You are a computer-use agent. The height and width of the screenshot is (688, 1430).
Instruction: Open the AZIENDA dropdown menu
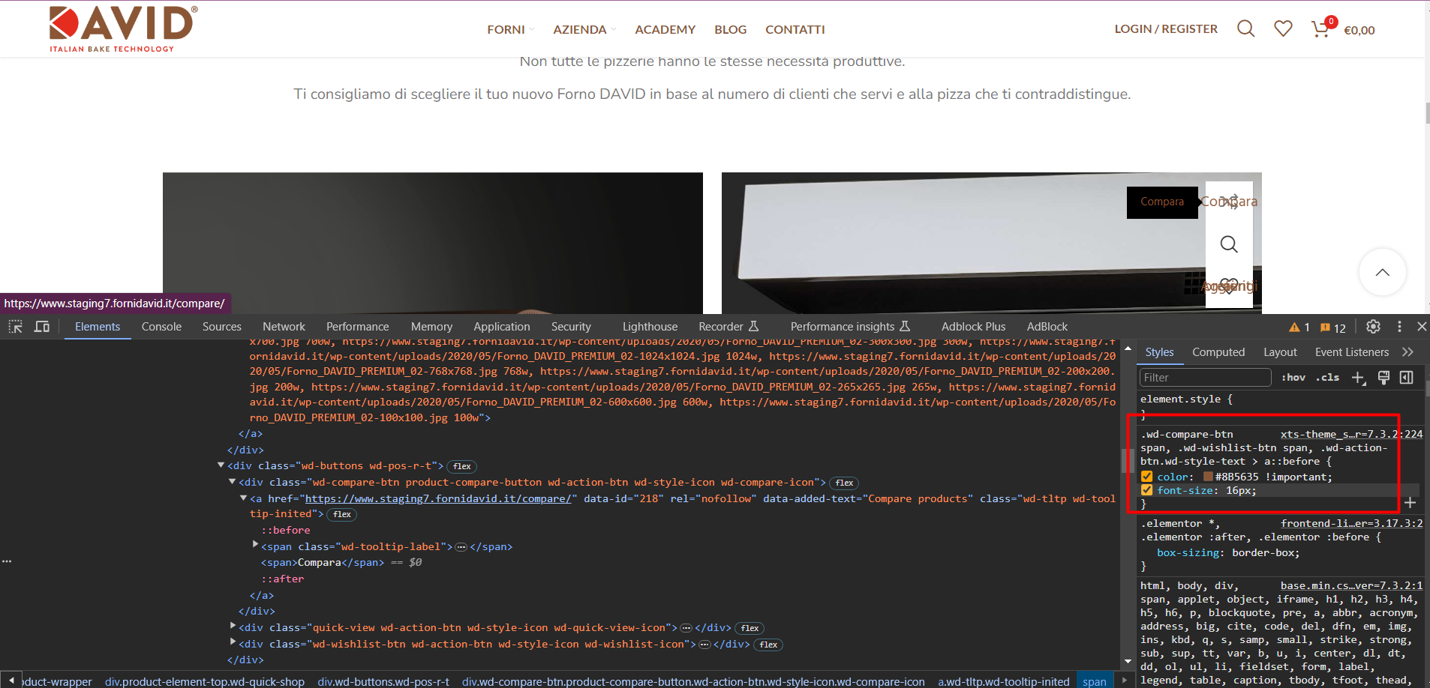point(584,29)
